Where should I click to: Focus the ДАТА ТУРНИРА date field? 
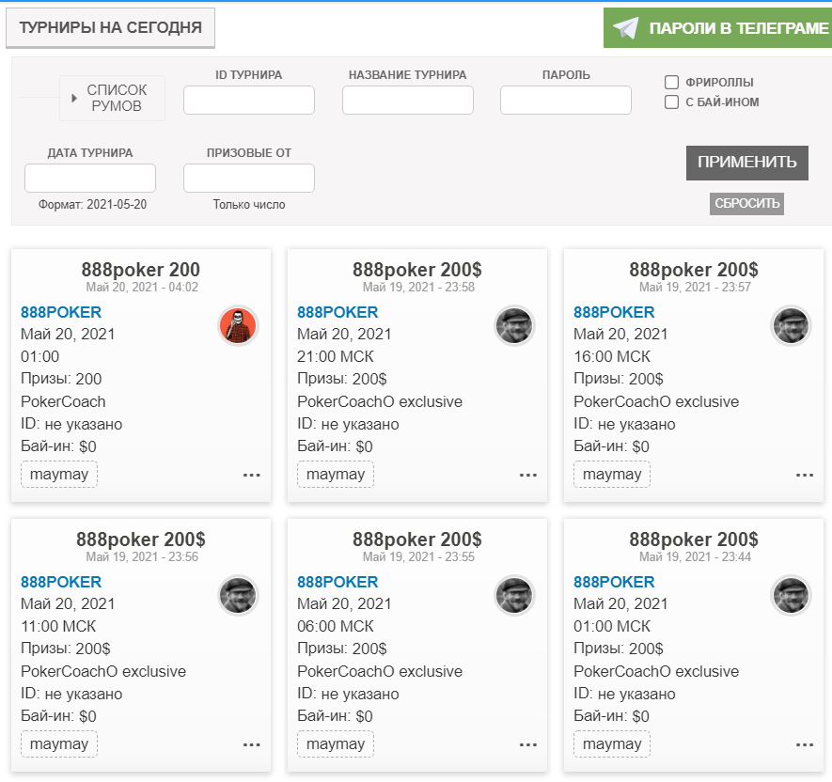coord(90,179)
